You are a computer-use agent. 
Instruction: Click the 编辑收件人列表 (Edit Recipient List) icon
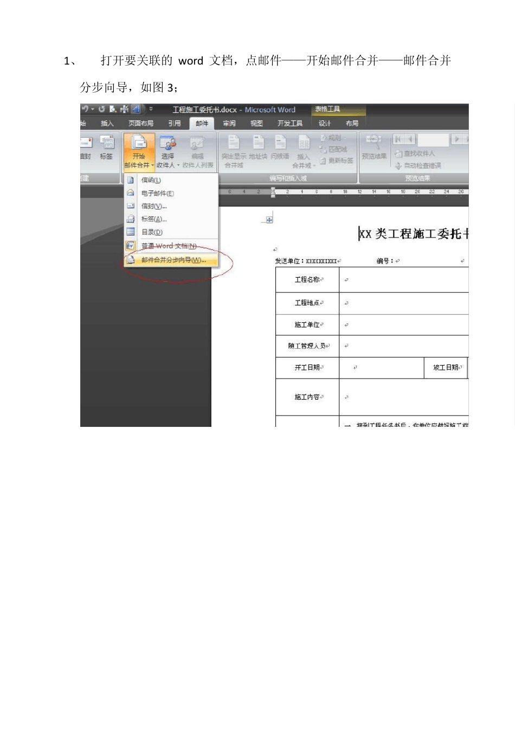pyautogui.click(x=197, y=143)
